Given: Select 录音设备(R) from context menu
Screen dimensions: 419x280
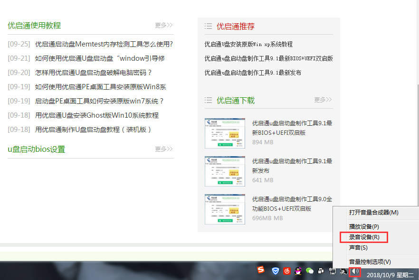Looking at the screenshot, I should (x=364, y=237).
